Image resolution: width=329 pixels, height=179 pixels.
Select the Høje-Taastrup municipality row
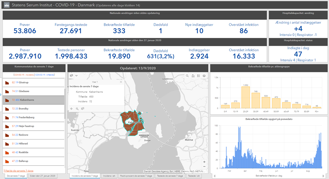pyautogui.click(x=34, y=126)
